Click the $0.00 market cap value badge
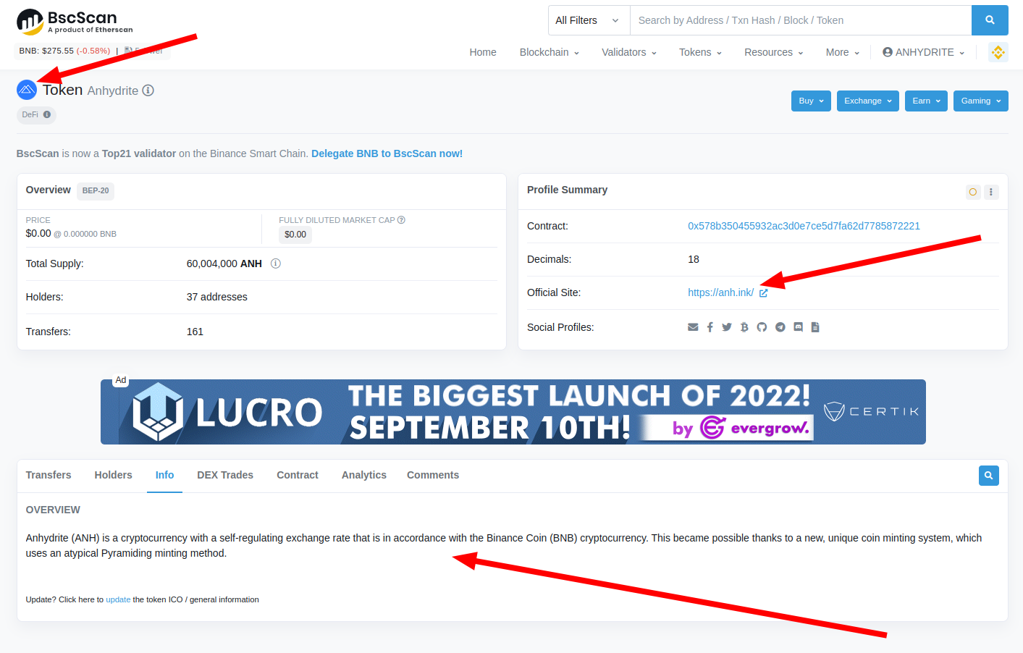The width and height of the screenshot is (1023, 653). (x=295, y=235)
